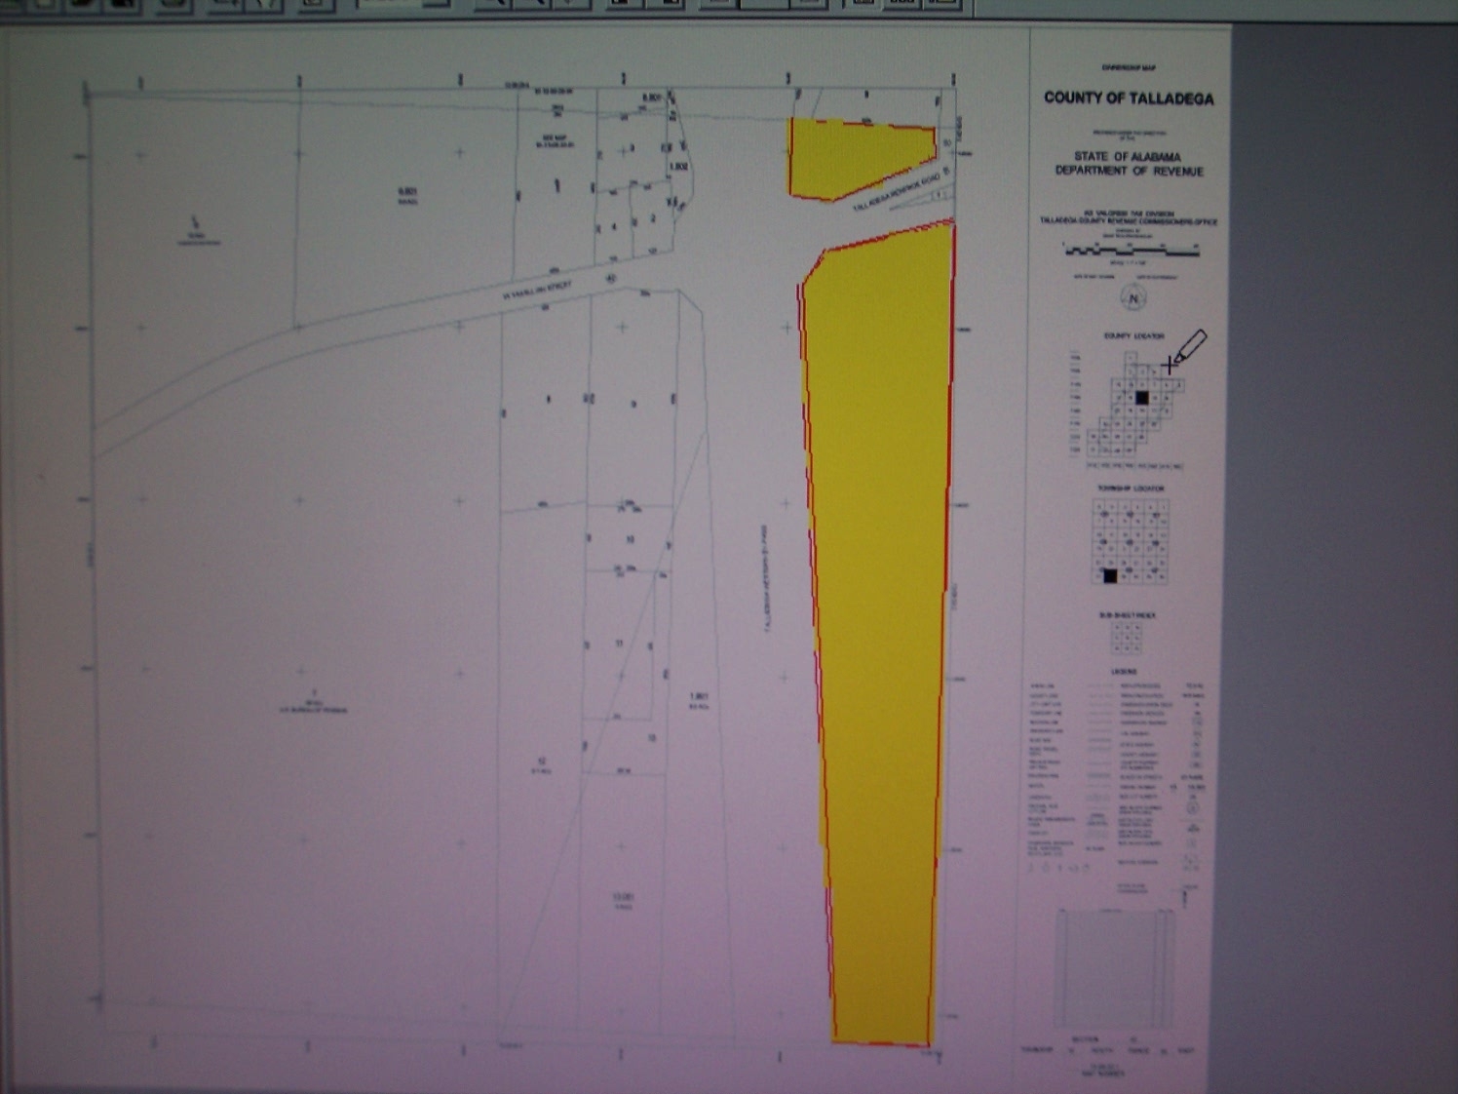1458x1094 pixels.
Task: Click the 'COUNTY OF TALLADEGA' title
Action: (1129, 98)
